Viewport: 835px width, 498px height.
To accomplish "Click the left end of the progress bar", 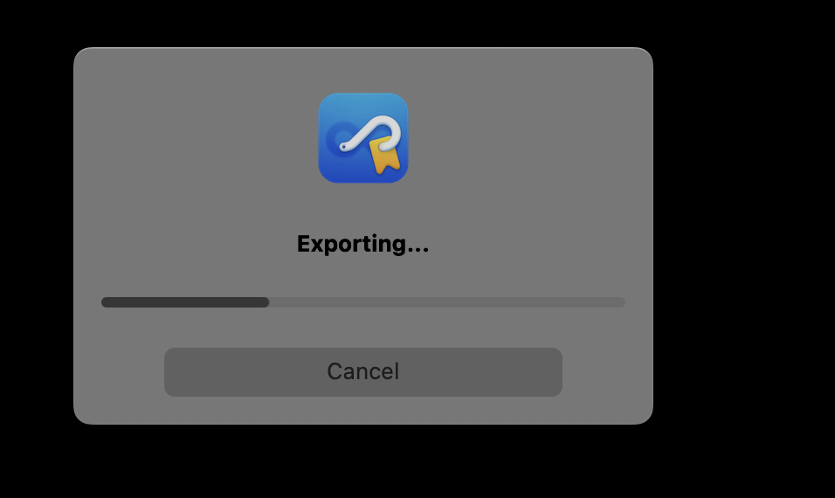I will (x=105, y=302).
